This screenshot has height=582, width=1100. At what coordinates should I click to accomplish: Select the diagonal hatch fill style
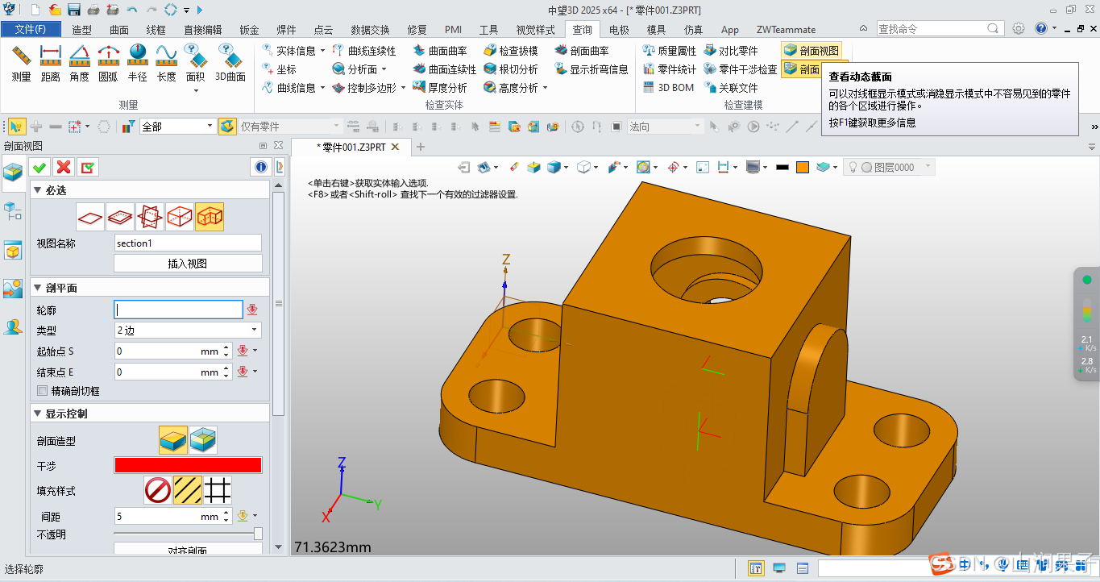(188, 489)
